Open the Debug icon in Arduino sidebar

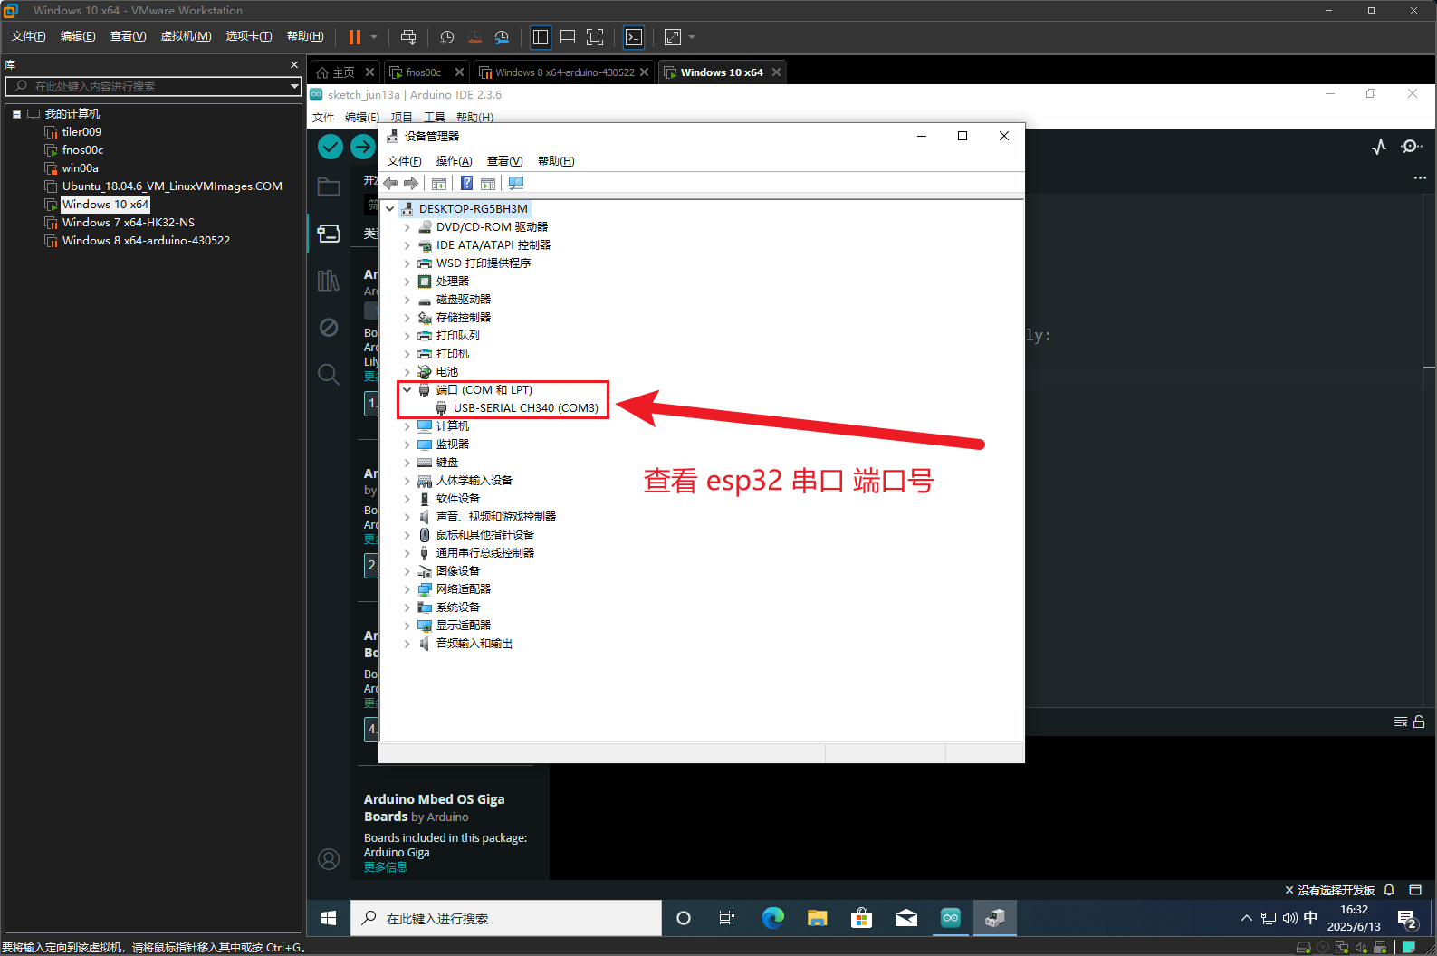click(x=329, y=328)
